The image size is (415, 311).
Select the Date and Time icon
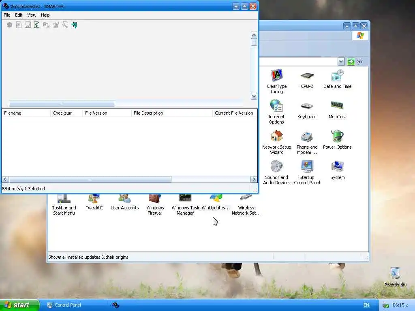(x=338, y=79)
